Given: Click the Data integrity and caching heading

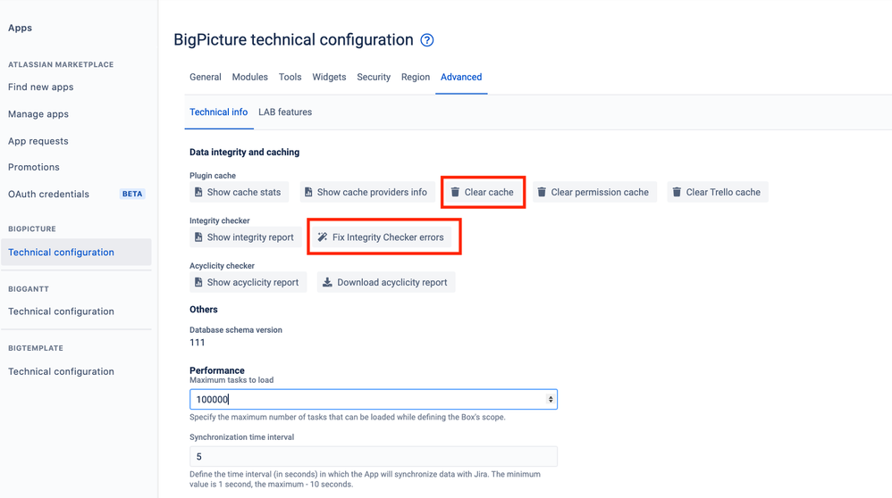Looking at the screenshot, I should click(245, 153).
